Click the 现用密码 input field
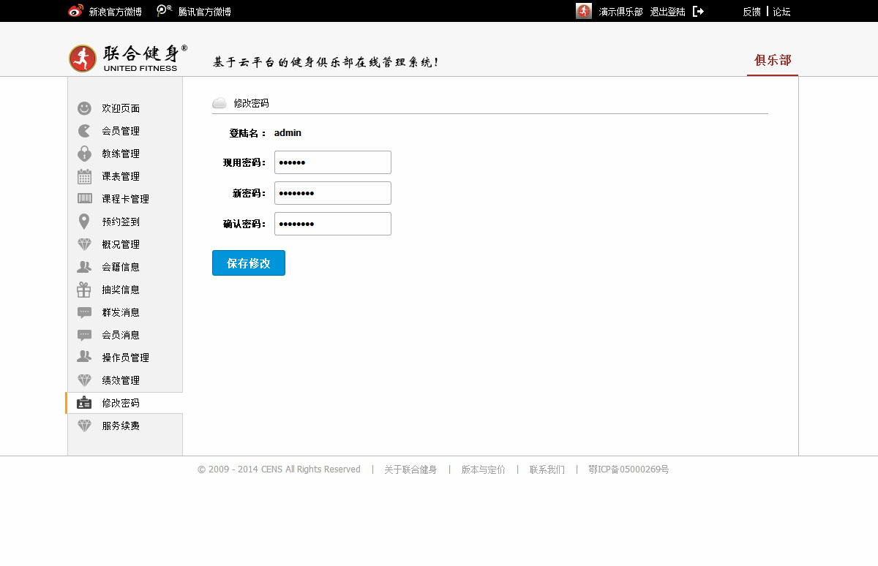Screen dimensions: 878x566 coord(333,162)
